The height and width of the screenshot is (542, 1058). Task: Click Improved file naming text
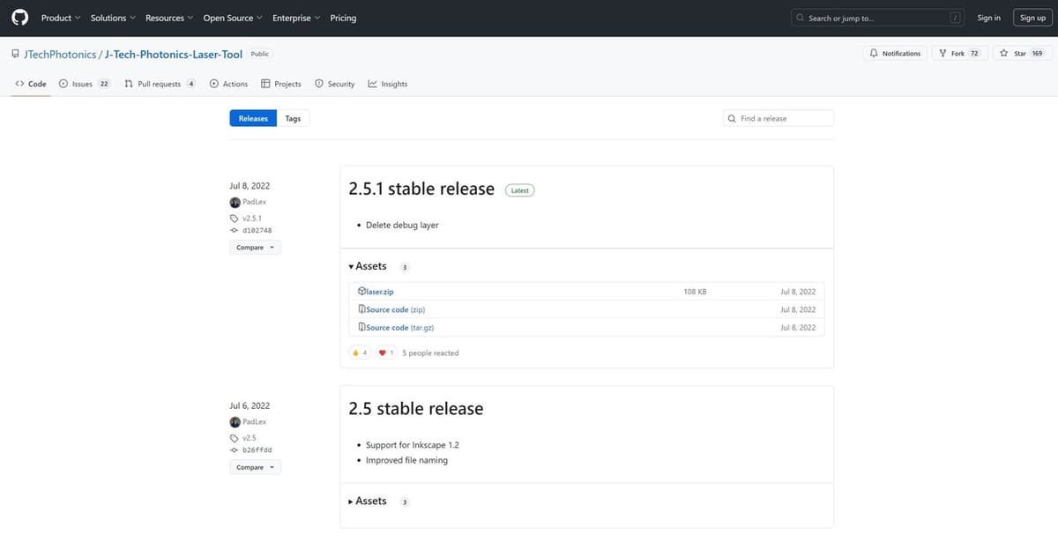406,460
